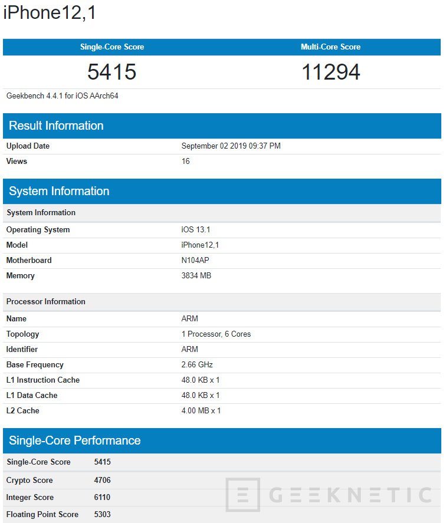Image resolution: width=446 pixels, height=523 pixels.
Task: Select the Operating System label
Action: tap(38, 230)
